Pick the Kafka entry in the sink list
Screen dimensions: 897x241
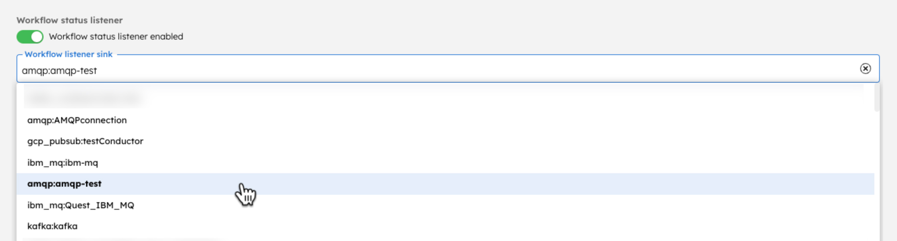pyautogui.click(x=53, y=226)
